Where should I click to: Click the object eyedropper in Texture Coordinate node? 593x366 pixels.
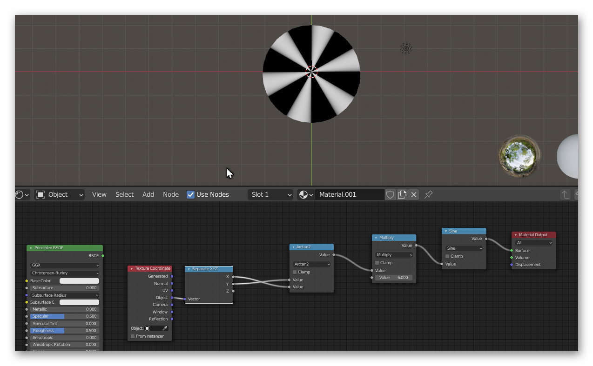(x=164, y=328)
